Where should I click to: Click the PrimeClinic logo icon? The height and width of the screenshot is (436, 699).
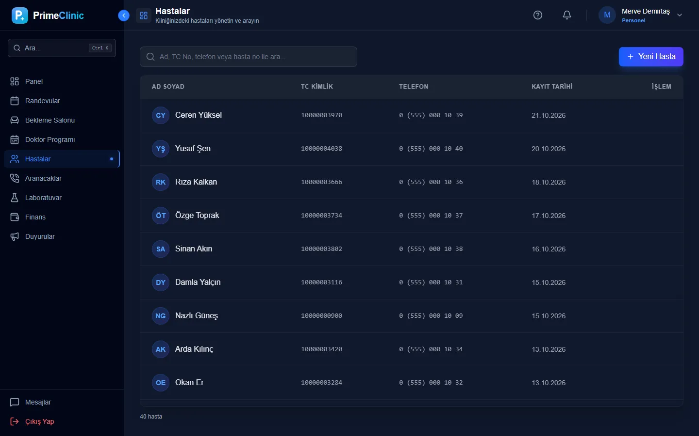pyautogui.click(x=20, y=16)
